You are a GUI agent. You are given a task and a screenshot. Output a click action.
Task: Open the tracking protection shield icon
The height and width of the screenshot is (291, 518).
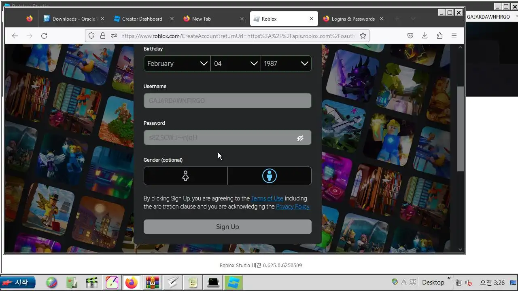[x=91, y=36]
